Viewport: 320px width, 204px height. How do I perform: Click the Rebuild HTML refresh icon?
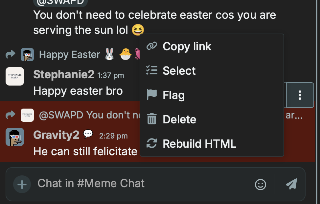pyautogui.click(x=151, y=143)
